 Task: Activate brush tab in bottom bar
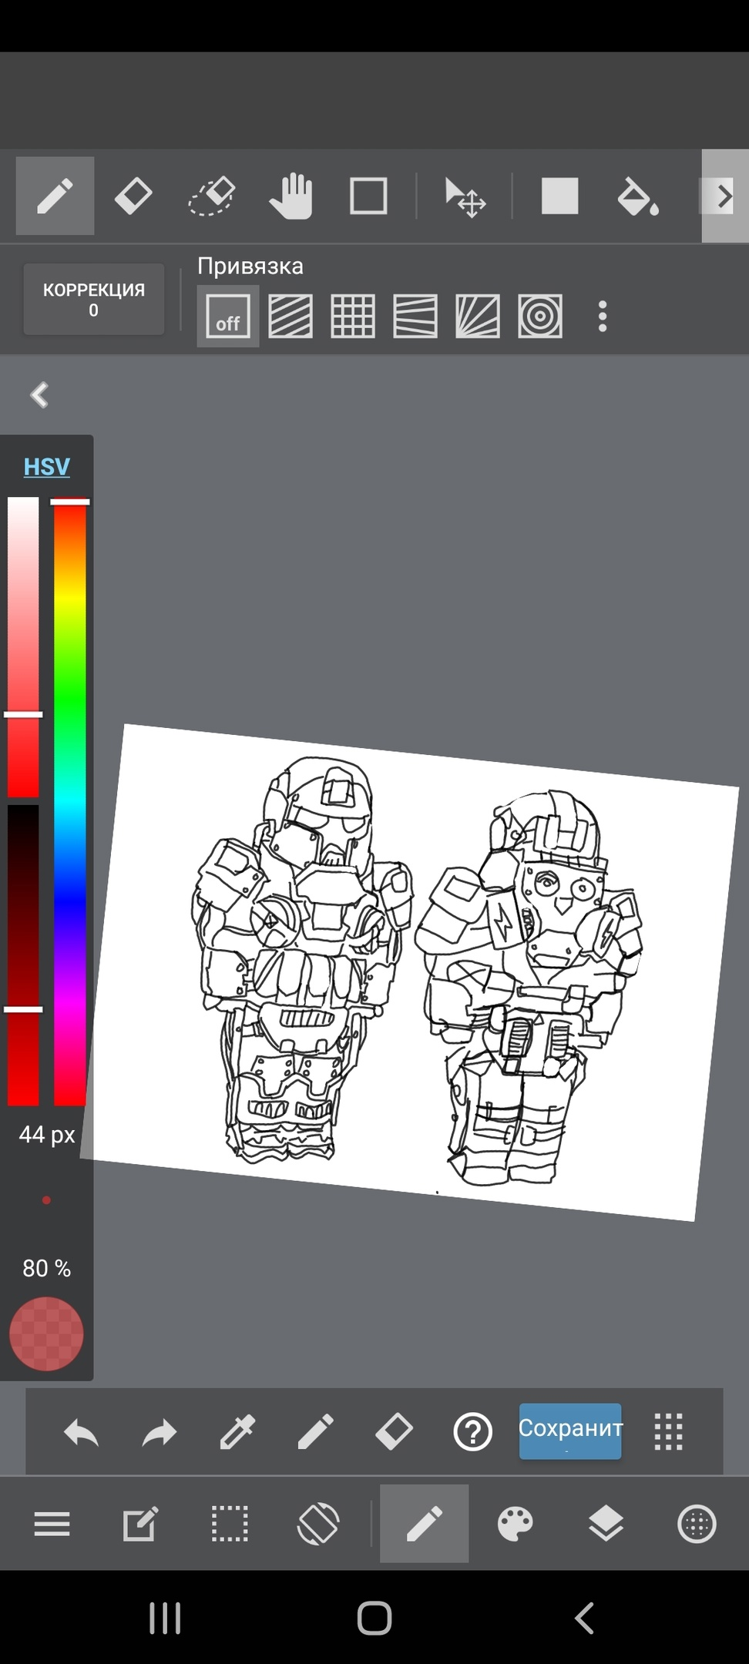[424, 1524]
